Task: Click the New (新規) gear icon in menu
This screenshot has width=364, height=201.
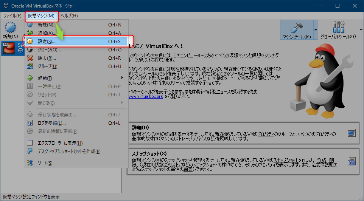Action: point(30,25)
